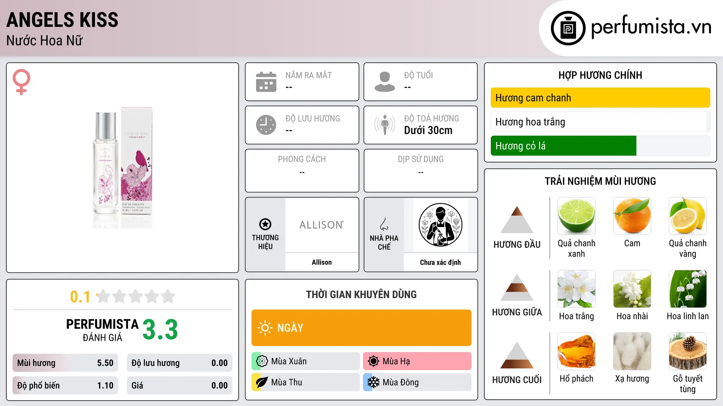Select the Quả chanh vàng lemon image

(x=688, y=216)
